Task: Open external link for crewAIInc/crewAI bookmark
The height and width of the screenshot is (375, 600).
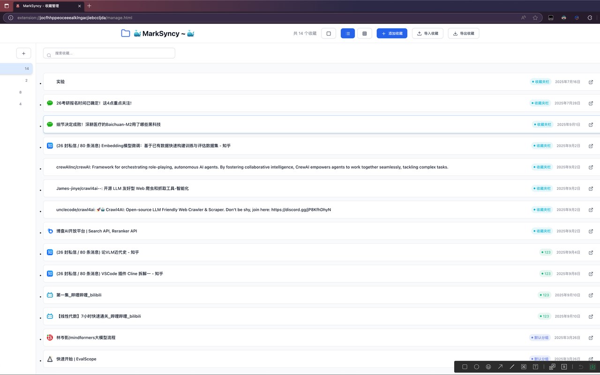Action: 591,167
